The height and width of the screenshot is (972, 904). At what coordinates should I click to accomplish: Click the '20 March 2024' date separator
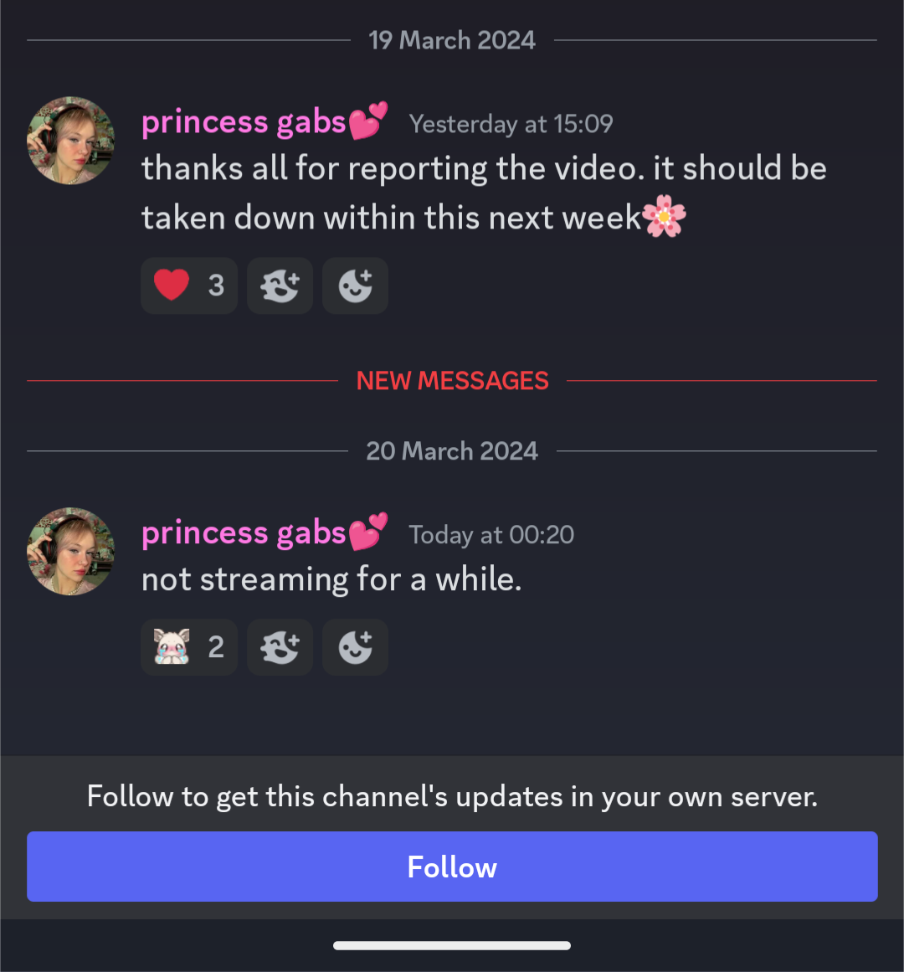coord(452,451)
